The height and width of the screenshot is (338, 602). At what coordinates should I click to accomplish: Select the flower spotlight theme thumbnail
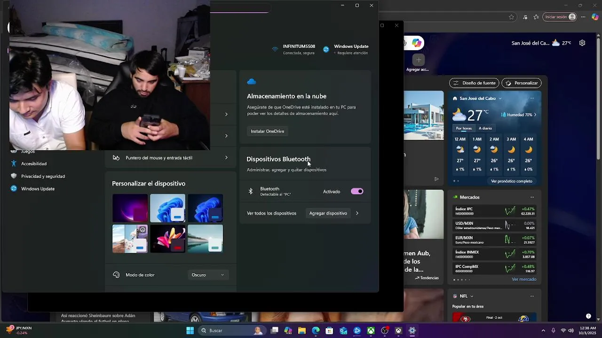130,238
